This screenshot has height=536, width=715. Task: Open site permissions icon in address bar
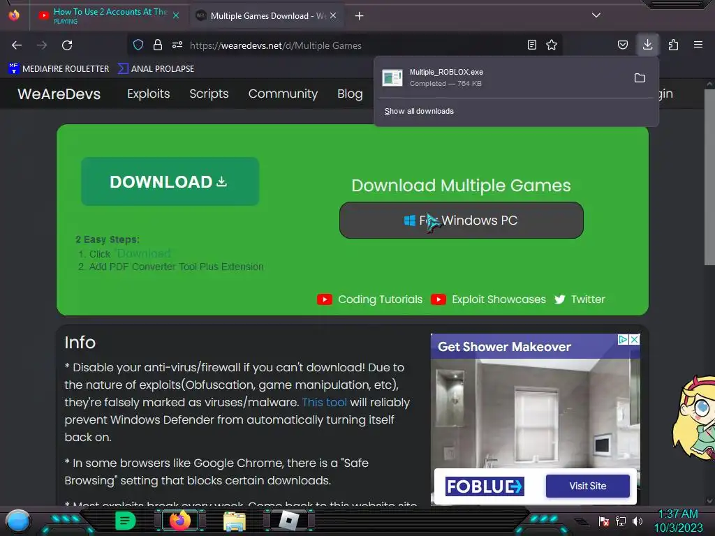pos(177,45)
